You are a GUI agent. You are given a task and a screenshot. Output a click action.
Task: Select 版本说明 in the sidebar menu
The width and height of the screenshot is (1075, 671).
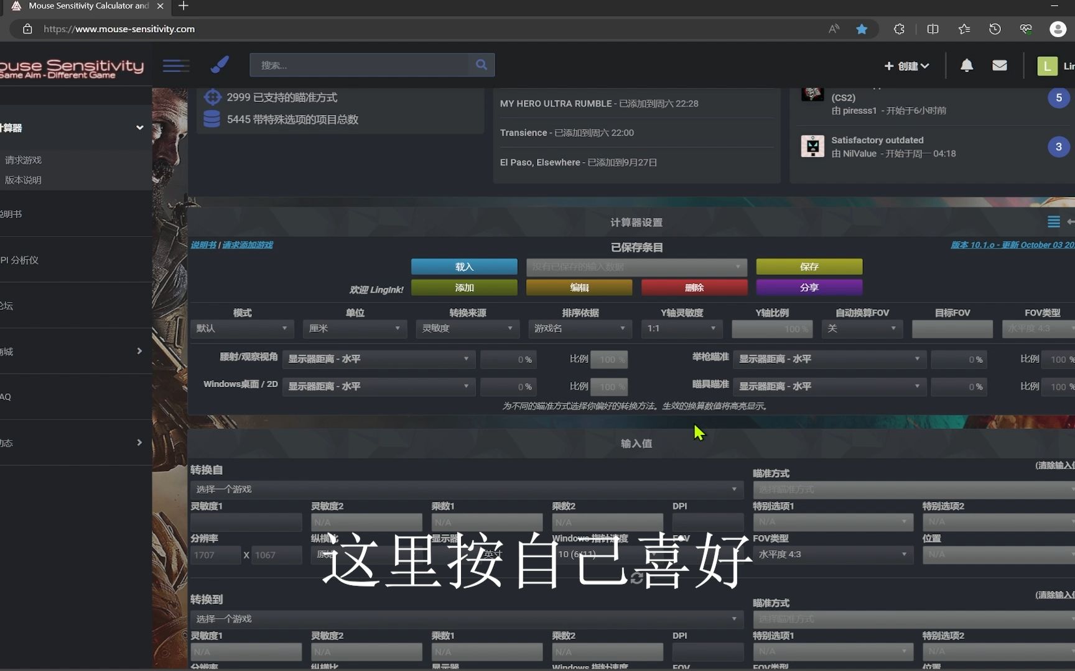tap(24, 180)
